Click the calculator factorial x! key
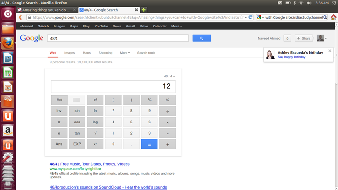338x190 pixels. point(95,100)
